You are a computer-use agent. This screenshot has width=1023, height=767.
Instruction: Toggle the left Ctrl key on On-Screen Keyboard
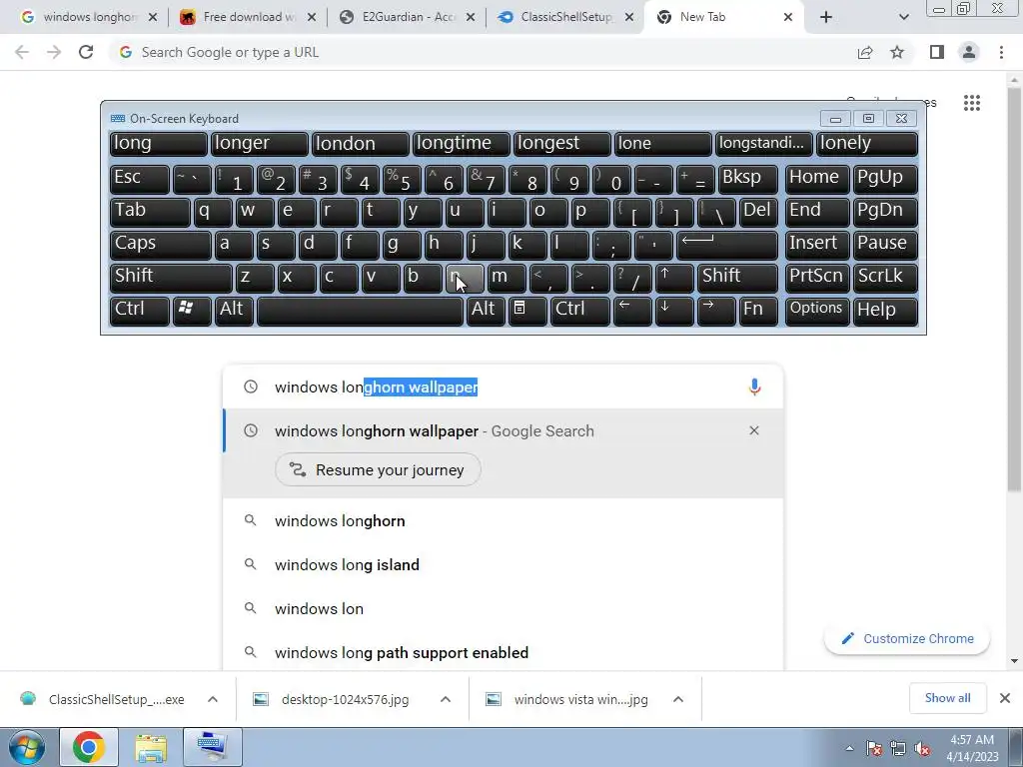(x=139, y=312)
